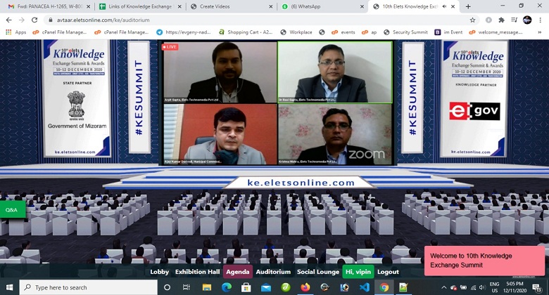
Task: Expand the system tray hidden icons
Action: (x=445, y=287)
